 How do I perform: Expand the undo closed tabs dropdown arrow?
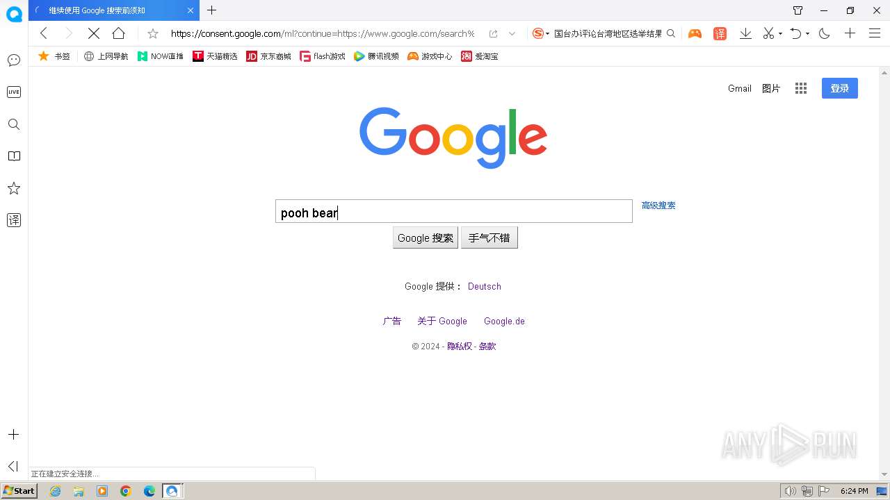[807, 34]
